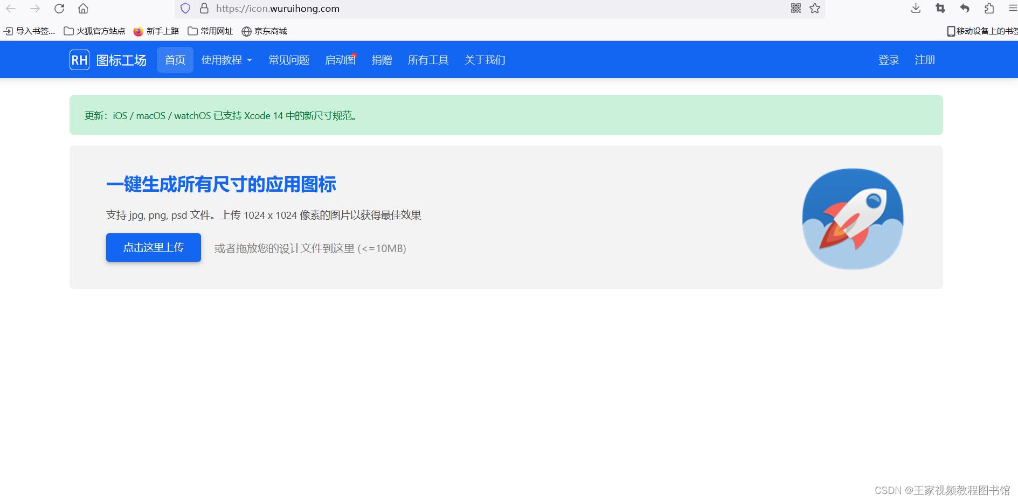Open the 所有工具 menu item
Image resolution: width=1018 pixels, height=501 pixels.
point(428,60)
